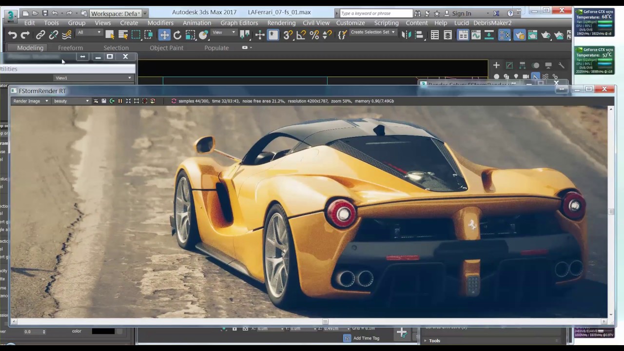
Task: Toggle the Spinner Snap icon
Action: click(328, 35)
